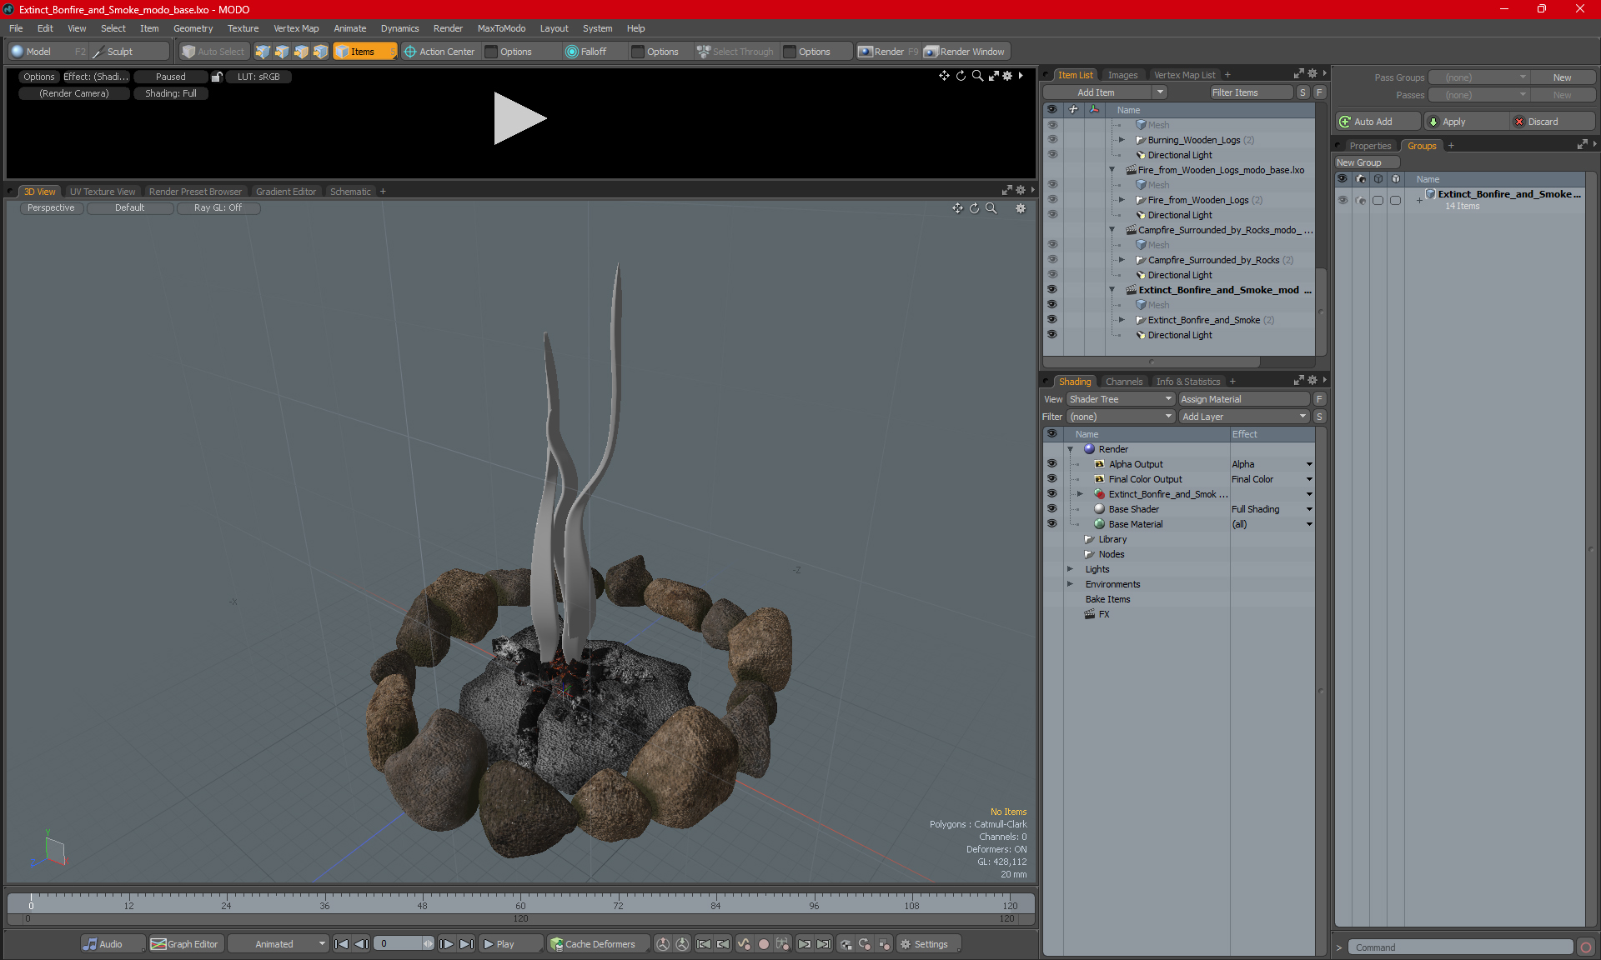The width and height of the screenshot is (1601, 960).
Task: Click Play in timeline controls
Action: pyautogui.click(x=510, y=944)
